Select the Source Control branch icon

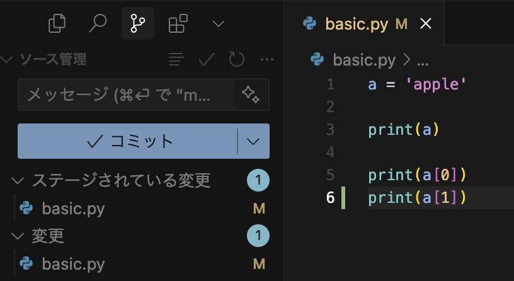pyautogui.click(x=138, y=23)
